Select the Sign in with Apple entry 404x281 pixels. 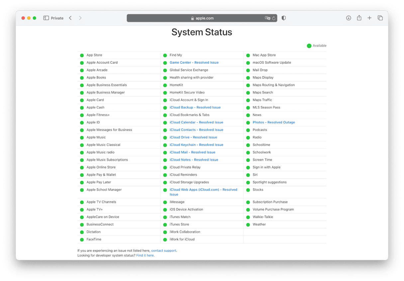(266, 167)
